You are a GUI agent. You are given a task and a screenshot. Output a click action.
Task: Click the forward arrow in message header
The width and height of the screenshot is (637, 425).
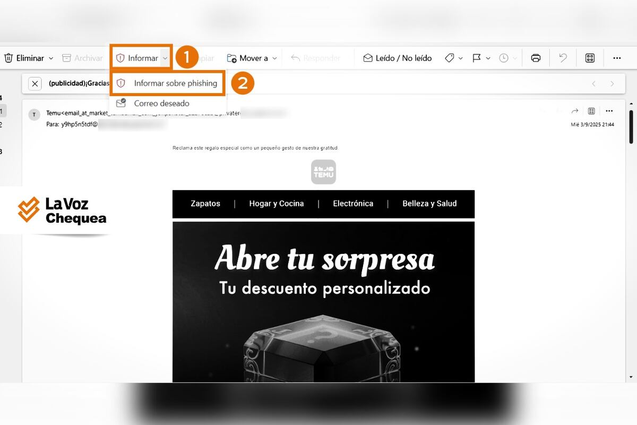(574, 110)
